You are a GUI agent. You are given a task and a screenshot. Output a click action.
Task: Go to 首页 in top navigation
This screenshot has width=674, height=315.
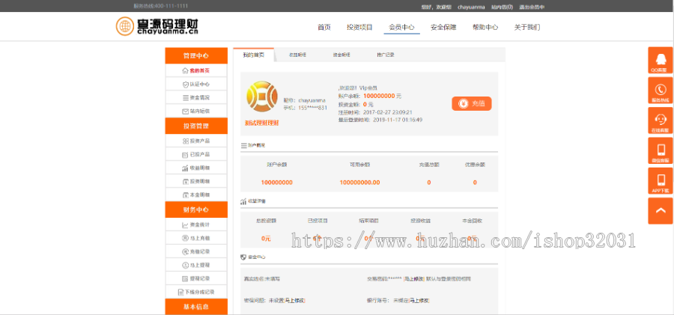coord(324,27)
